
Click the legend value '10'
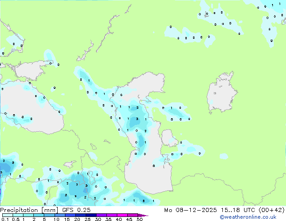tap(56, 219)
